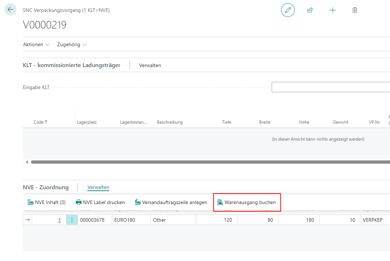Click Versandauftragszeile anlegen
Viewport: 390px width, 261px height.
tap(171, 202)
